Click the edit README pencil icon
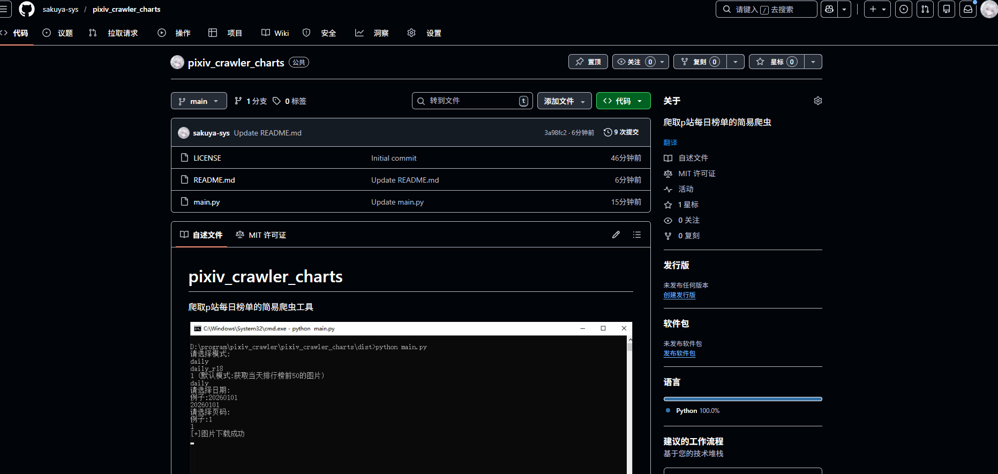The image size is (998, 474). tap(616, 235)
